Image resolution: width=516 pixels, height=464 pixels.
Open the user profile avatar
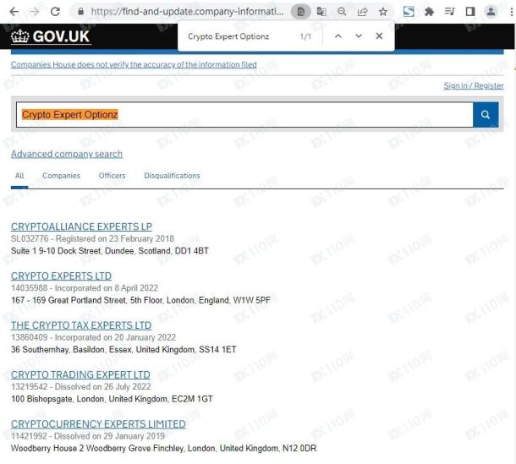pos(491,12)
